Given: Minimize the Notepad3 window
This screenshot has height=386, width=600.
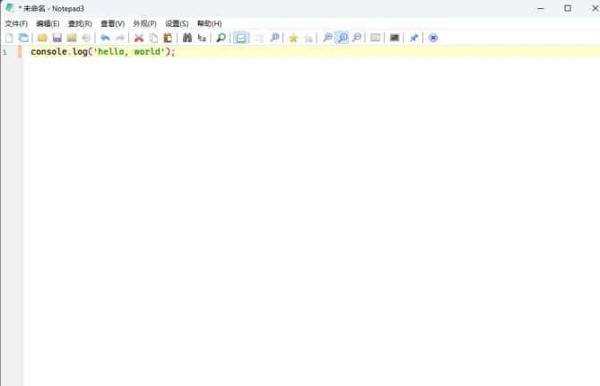Looking at the screenshot, I should [540, 8].
